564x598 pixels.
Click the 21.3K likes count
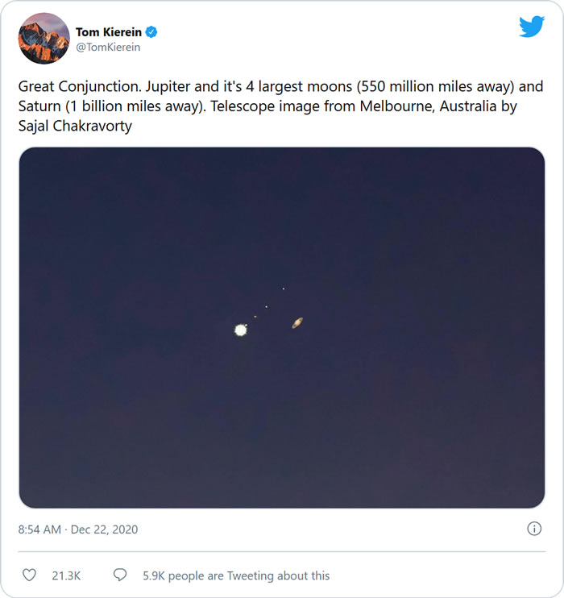pyautogui.click(x=66, y=575)
